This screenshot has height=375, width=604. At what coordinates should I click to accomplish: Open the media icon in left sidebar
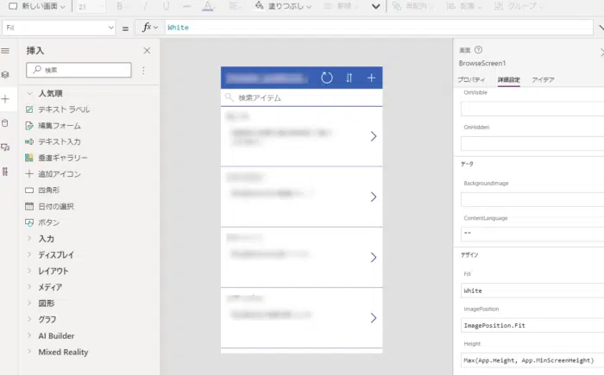pos(6,147)
